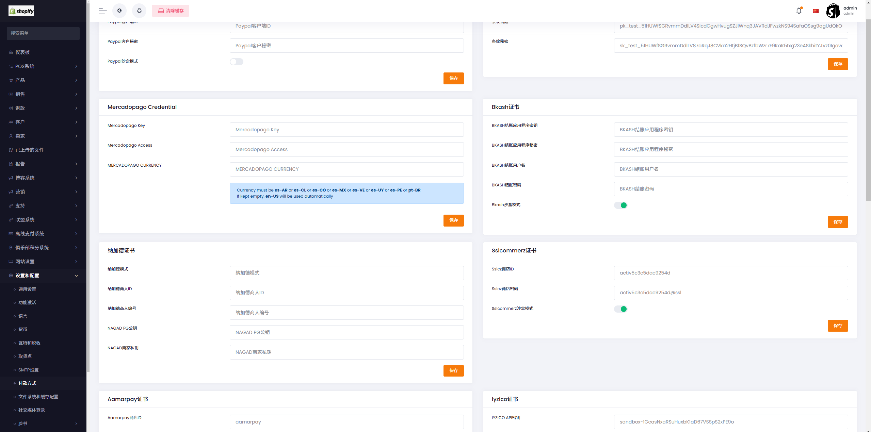Click the admin profile avatar
Image resolution: width=871 pixels, height=432 pixels.
833,11
